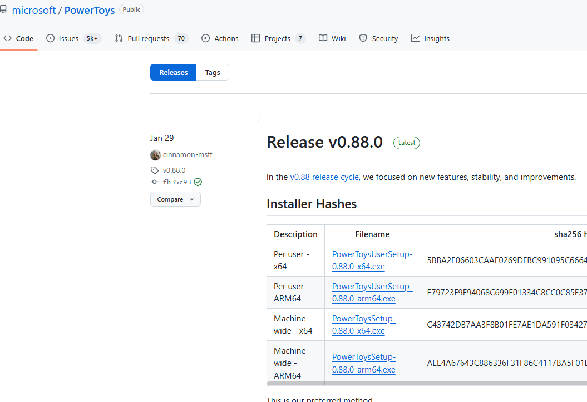Click the Machine wide - ARM64 cell
Image resolution: width=587 pixels, height=402 pixels.
click(296, 363)
